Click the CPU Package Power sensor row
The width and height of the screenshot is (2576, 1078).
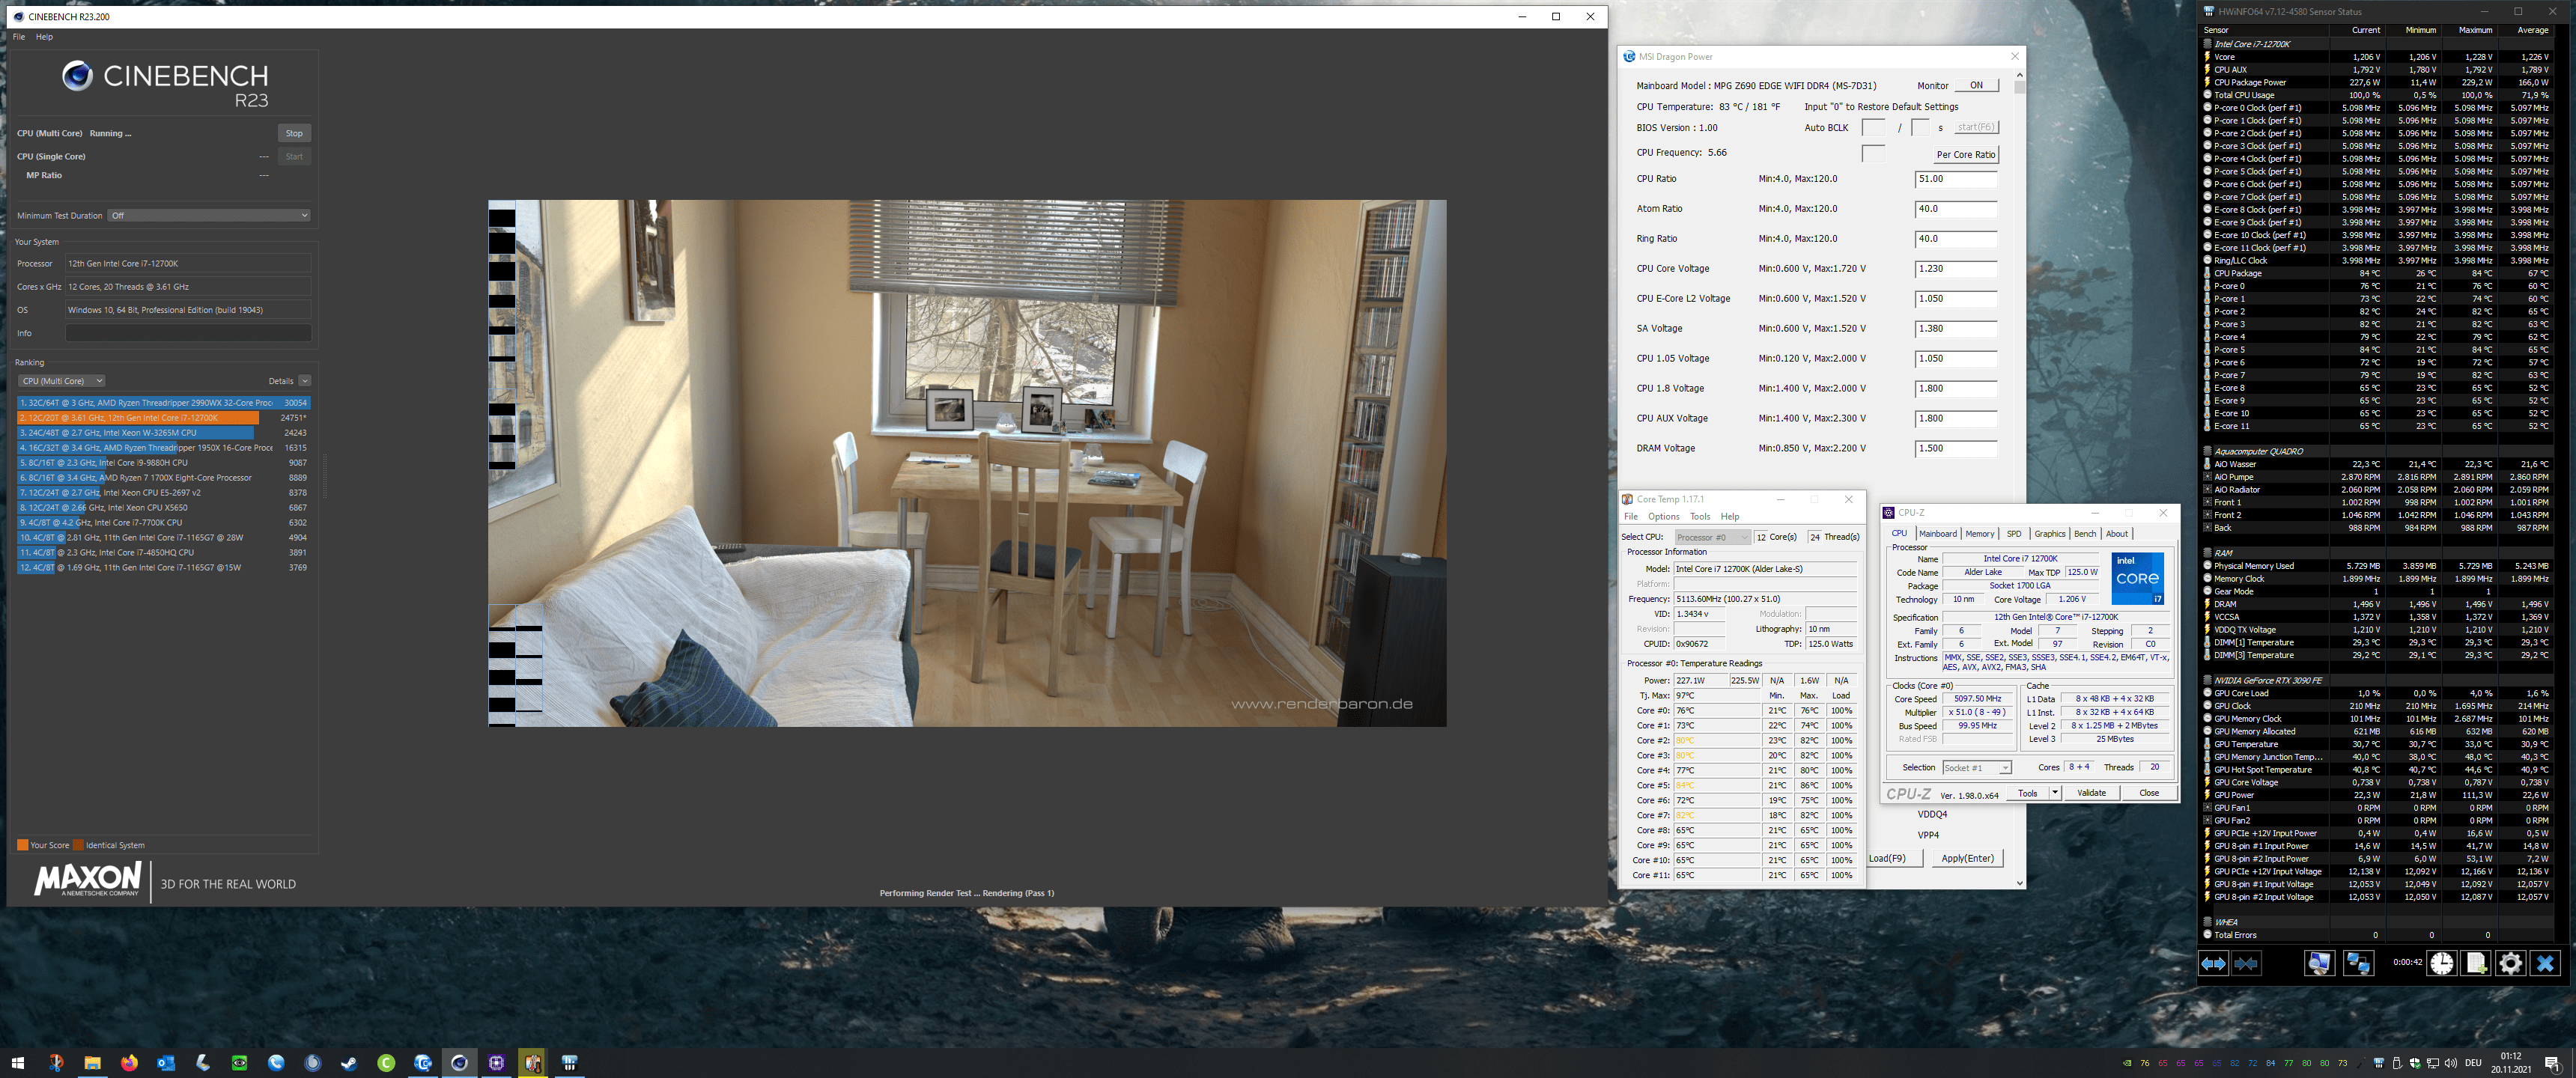click(x=2378, y=82)
